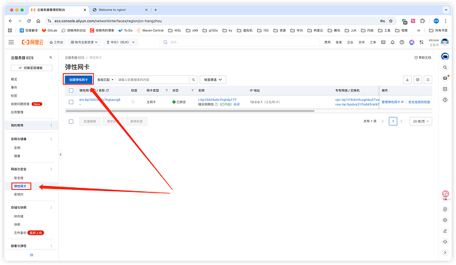
Task: Refresh the network interface list
Action: pos(428,79)
